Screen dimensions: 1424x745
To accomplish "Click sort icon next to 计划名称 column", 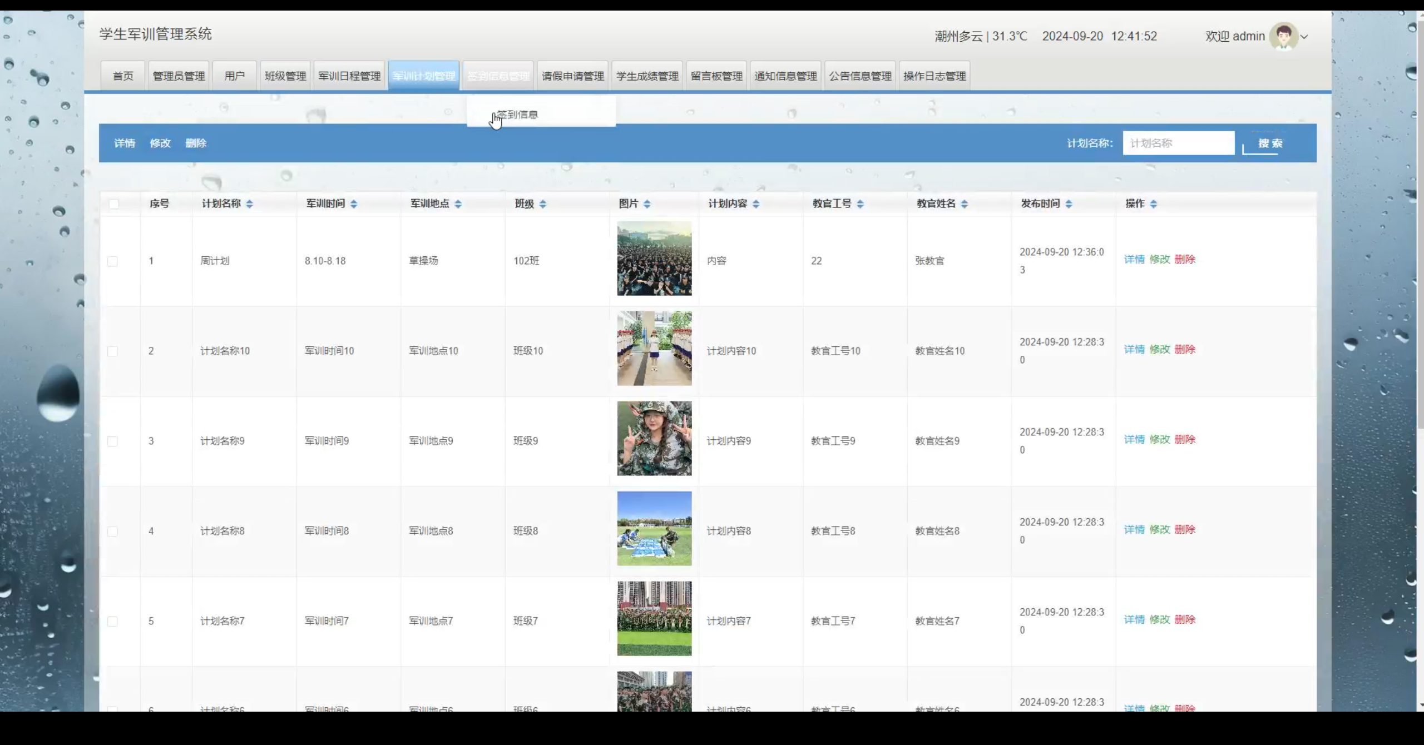I will 249,204.
